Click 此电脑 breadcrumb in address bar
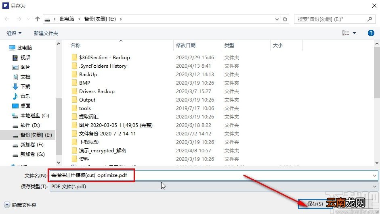The width and height of the screenshot is (380, 214). click(67, 19)
